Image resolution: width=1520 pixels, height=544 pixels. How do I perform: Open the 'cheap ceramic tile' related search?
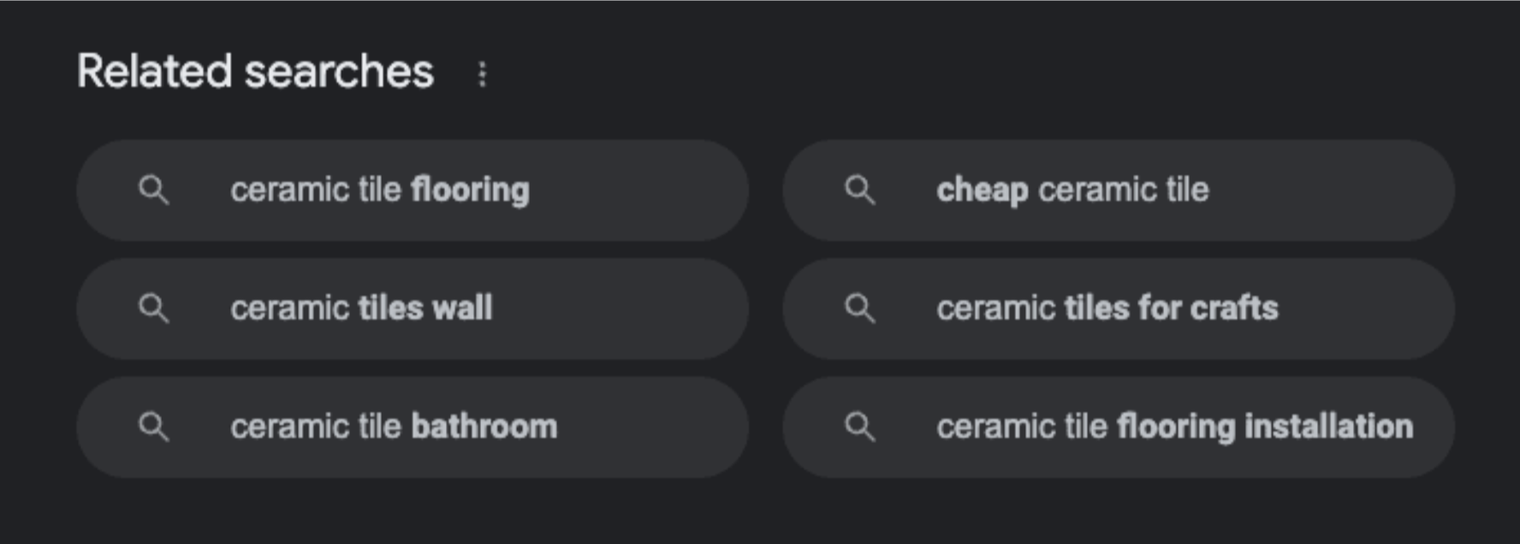tap(1072, 190)
